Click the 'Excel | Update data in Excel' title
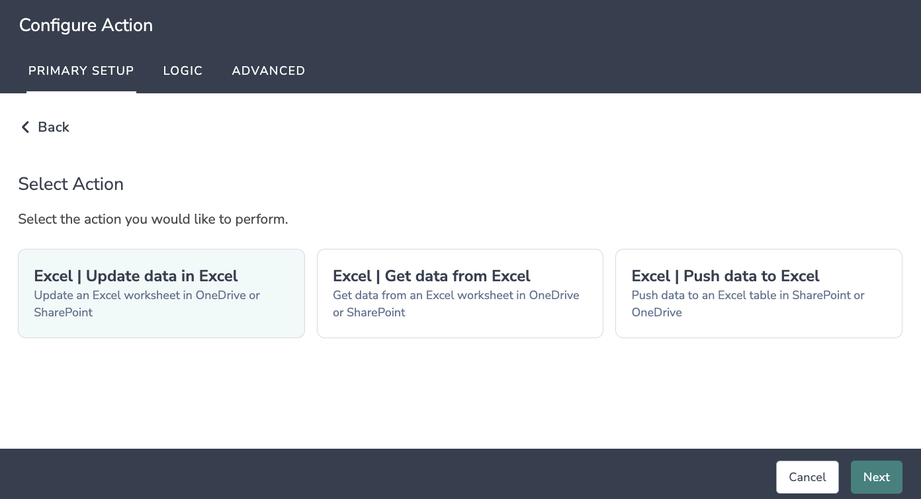This screenshot has height=499, width=921. coord(136,276)
